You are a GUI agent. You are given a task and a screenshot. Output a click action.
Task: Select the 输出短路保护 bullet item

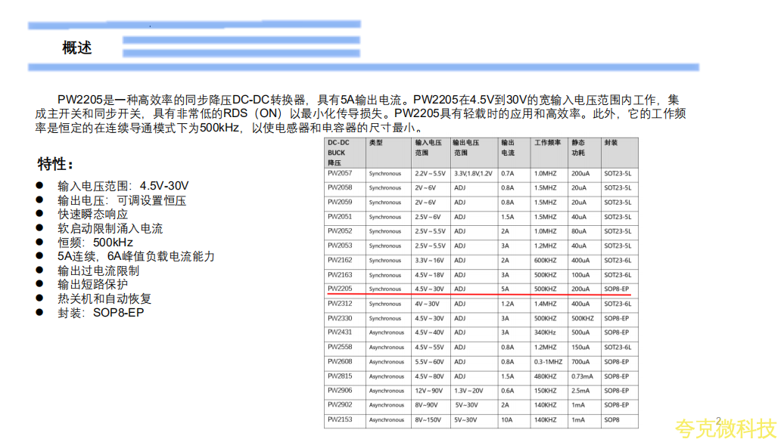(93, 284)
